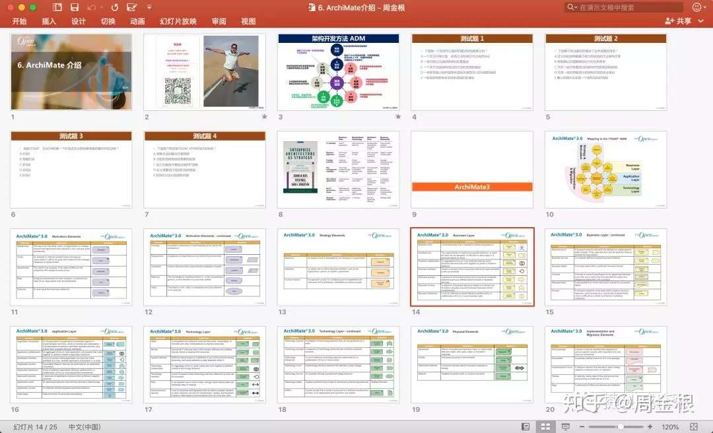
Task: Click the zoom slider handle
Action: [x=620, y=426]
